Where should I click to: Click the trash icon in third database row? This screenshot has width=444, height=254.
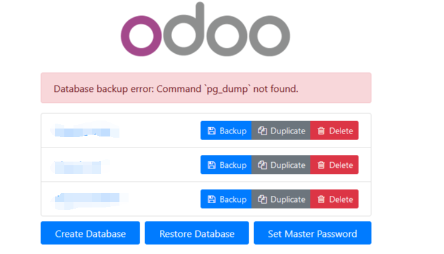click(321, 199)
